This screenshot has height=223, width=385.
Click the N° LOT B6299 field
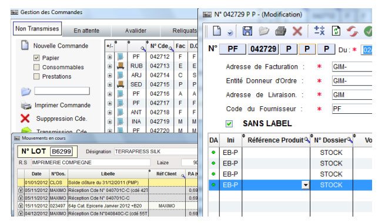coord(61,151)
